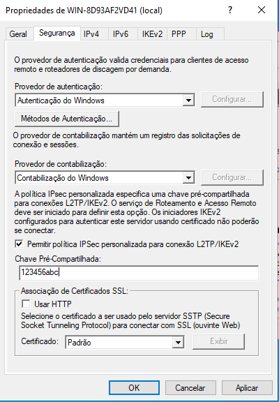
Task: Uncheck Permitir política IPSec personalizada checkbox
Action: 19,244
